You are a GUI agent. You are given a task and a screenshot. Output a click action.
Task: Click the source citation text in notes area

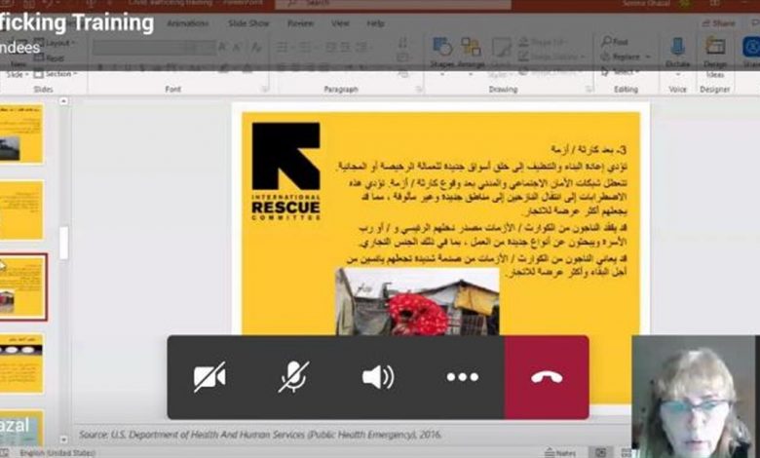pos(260,435)
